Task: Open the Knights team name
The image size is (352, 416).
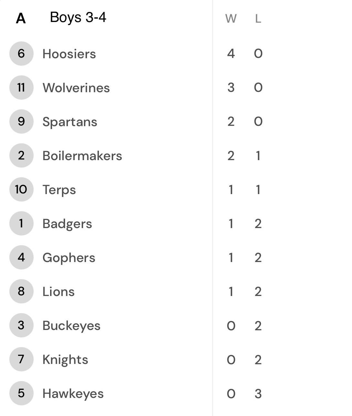Action: [65, 360]
